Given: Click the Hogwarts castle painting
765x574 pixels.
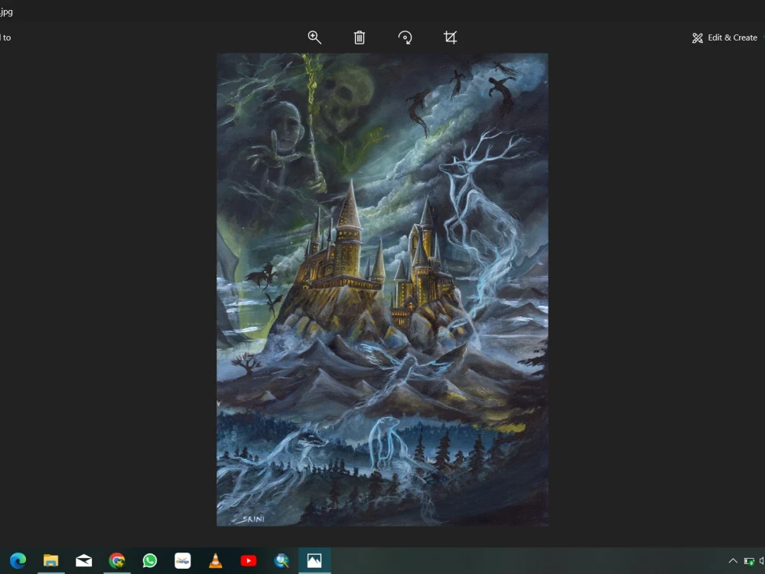Looking at the screenshot, I should pos(382,289).
